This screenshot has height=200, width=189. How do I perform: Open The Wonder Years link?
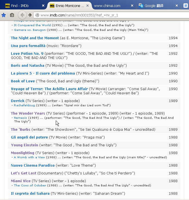28,113
